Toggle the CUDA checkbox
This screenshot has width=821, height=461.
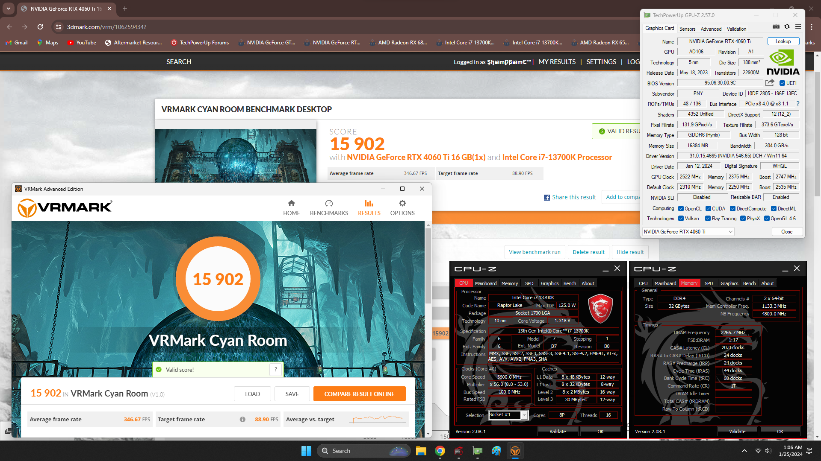point(708,209)
